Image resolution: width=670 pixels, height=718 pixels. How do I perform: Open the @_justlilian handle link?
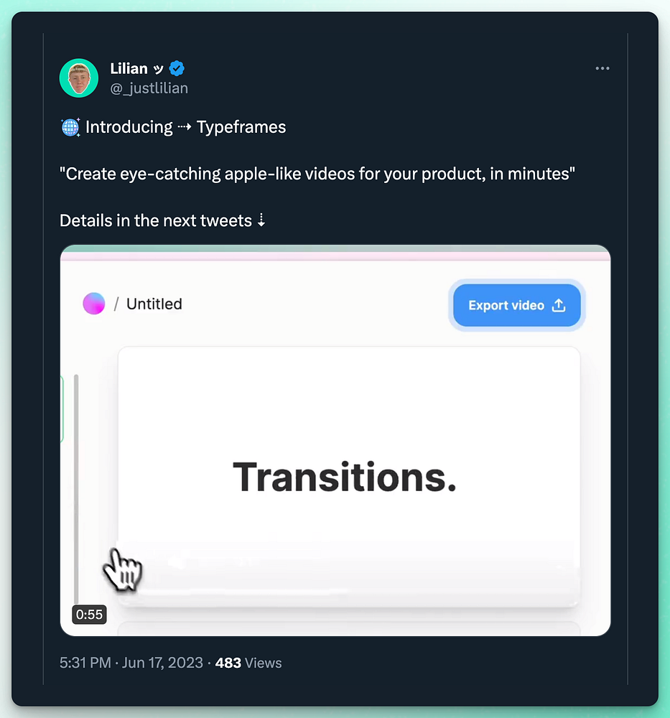tap(149, 88)
